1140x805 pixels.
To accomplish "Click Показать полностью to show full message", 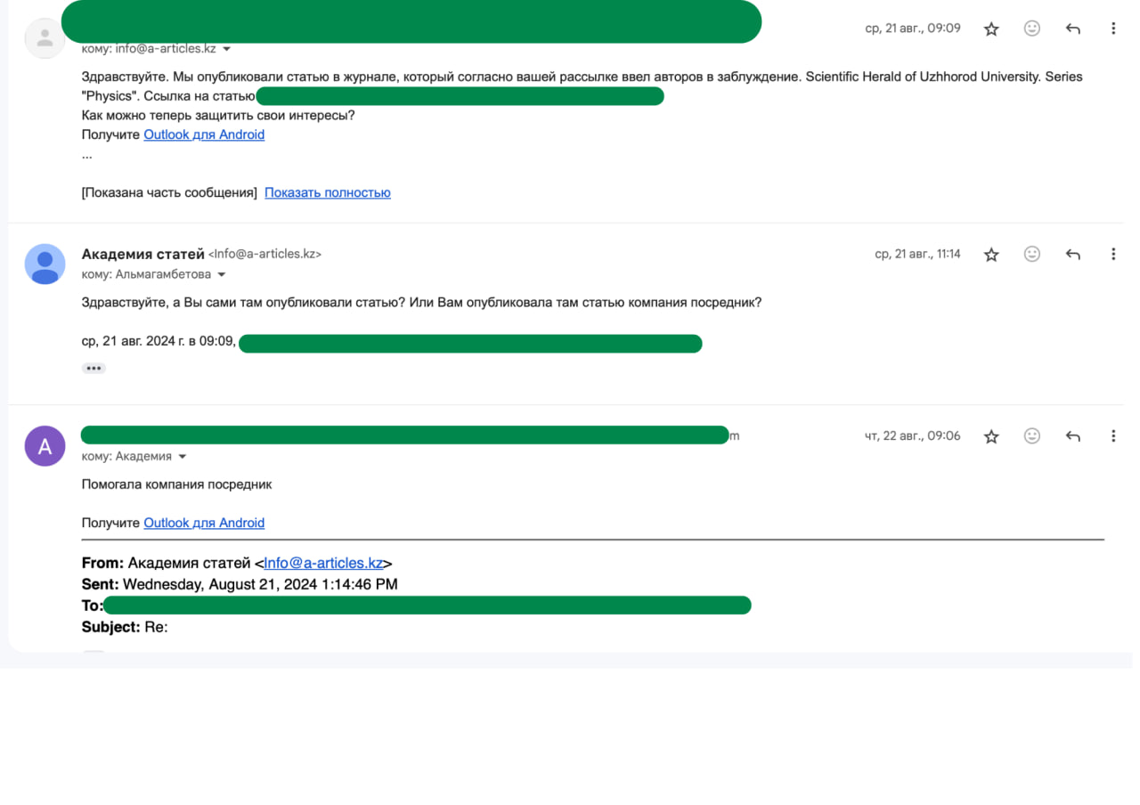I will (328, 192).
